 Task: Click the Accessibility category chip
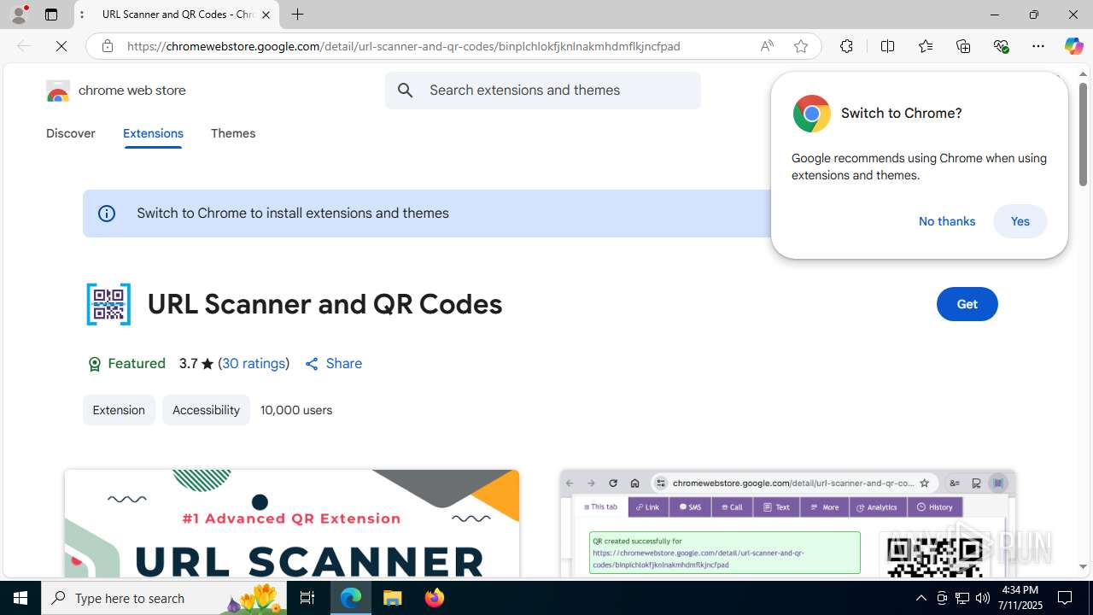click(x=206, y=410)
